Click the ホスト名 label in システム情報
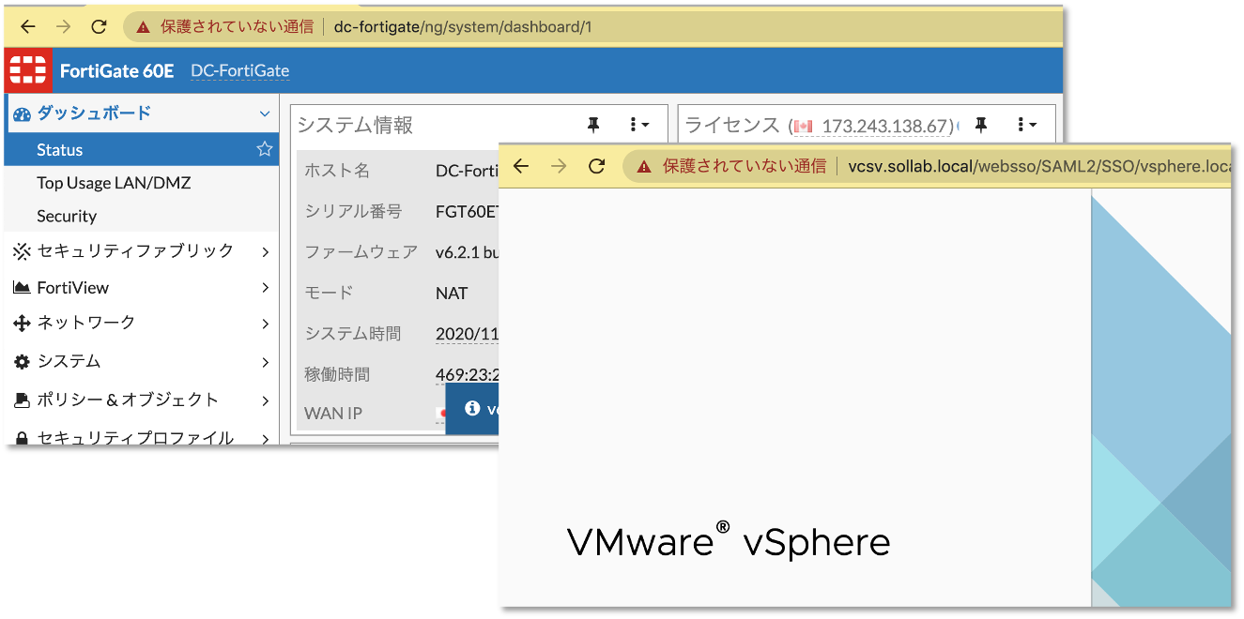This screenshot has height=619, width=1244. 337,171
